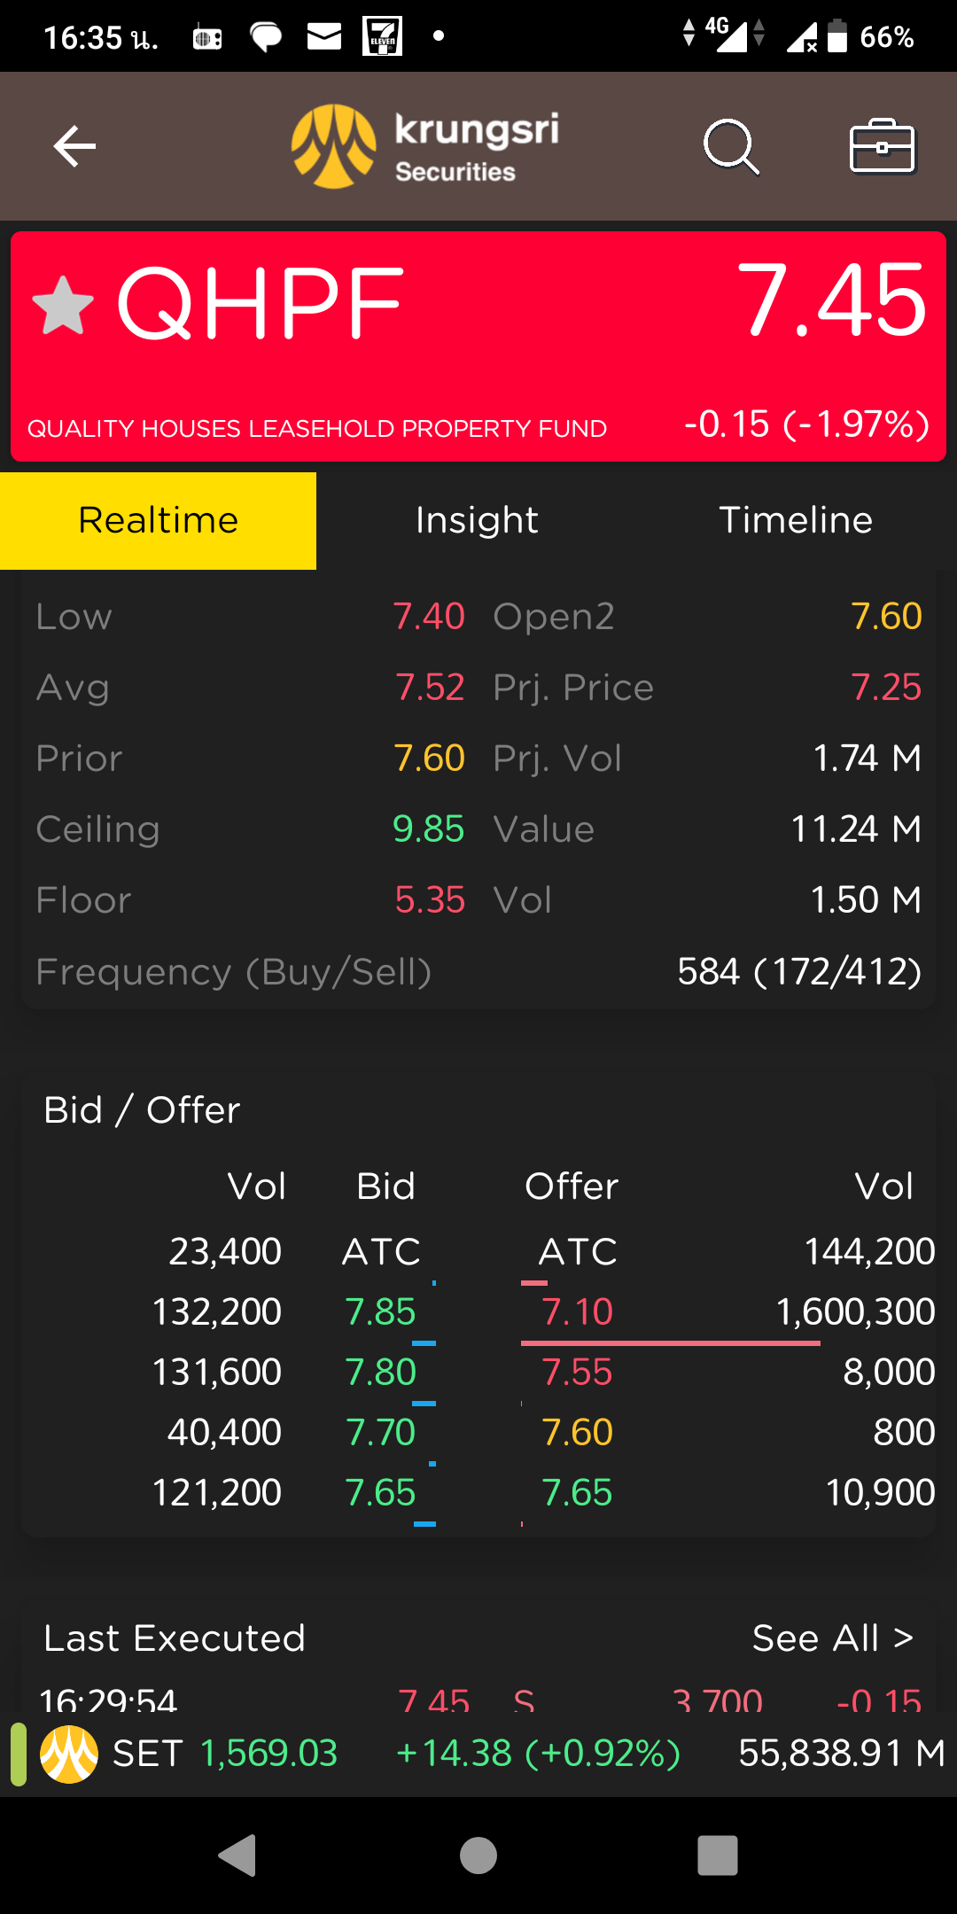Tap the back arrow in the header
The height and width of the screenshot is (1914, 957).
(x=74, y=146)
